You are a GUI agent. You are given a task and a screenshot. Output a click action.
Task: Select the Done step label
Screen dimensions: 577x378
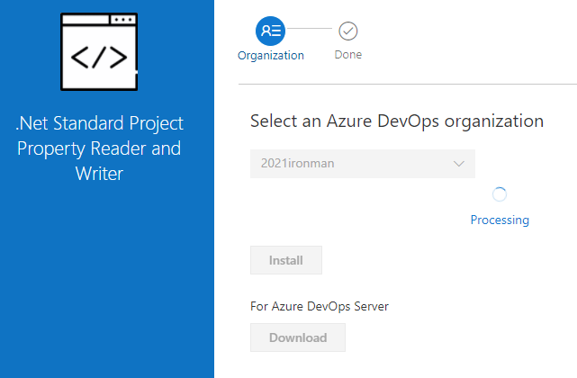348,55
